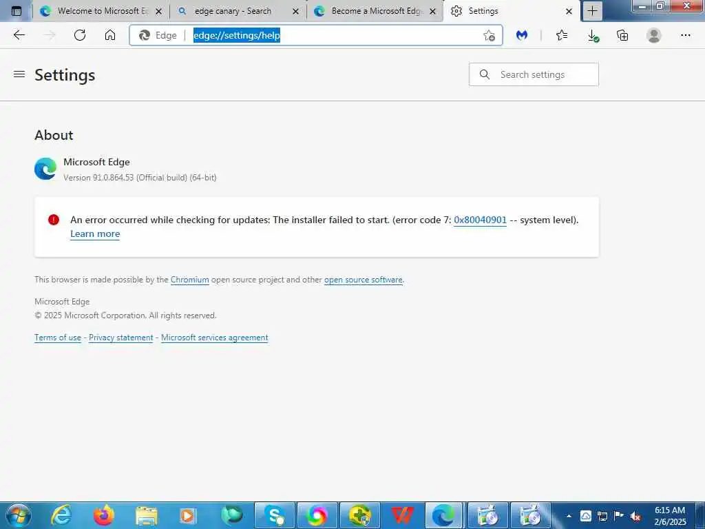Open the Privacy statement link
This screenshot has height=529, width=705.
[121, 338]
